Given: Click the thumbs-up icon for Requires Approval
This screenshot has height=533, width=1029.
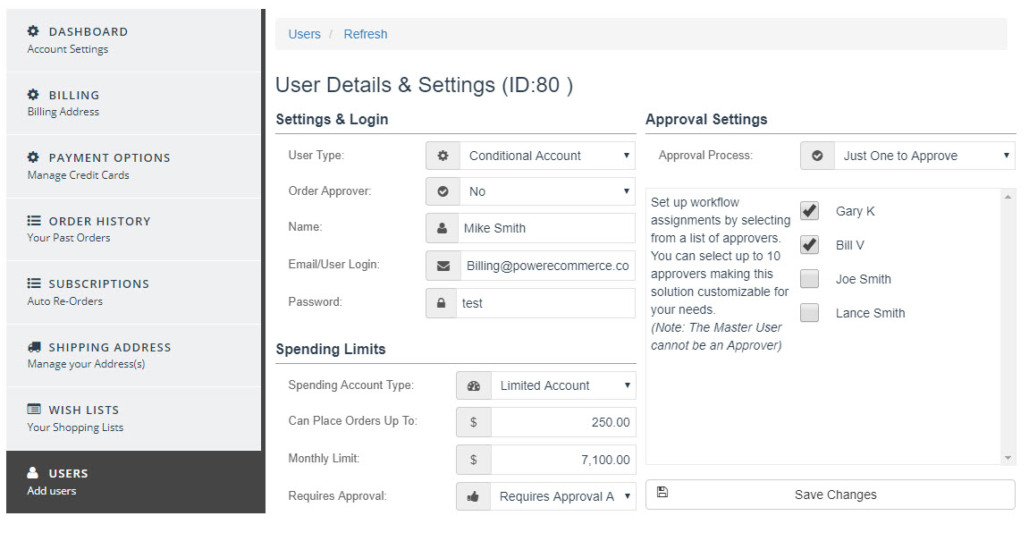Looking at the screenshot, I should pos(473,496).
